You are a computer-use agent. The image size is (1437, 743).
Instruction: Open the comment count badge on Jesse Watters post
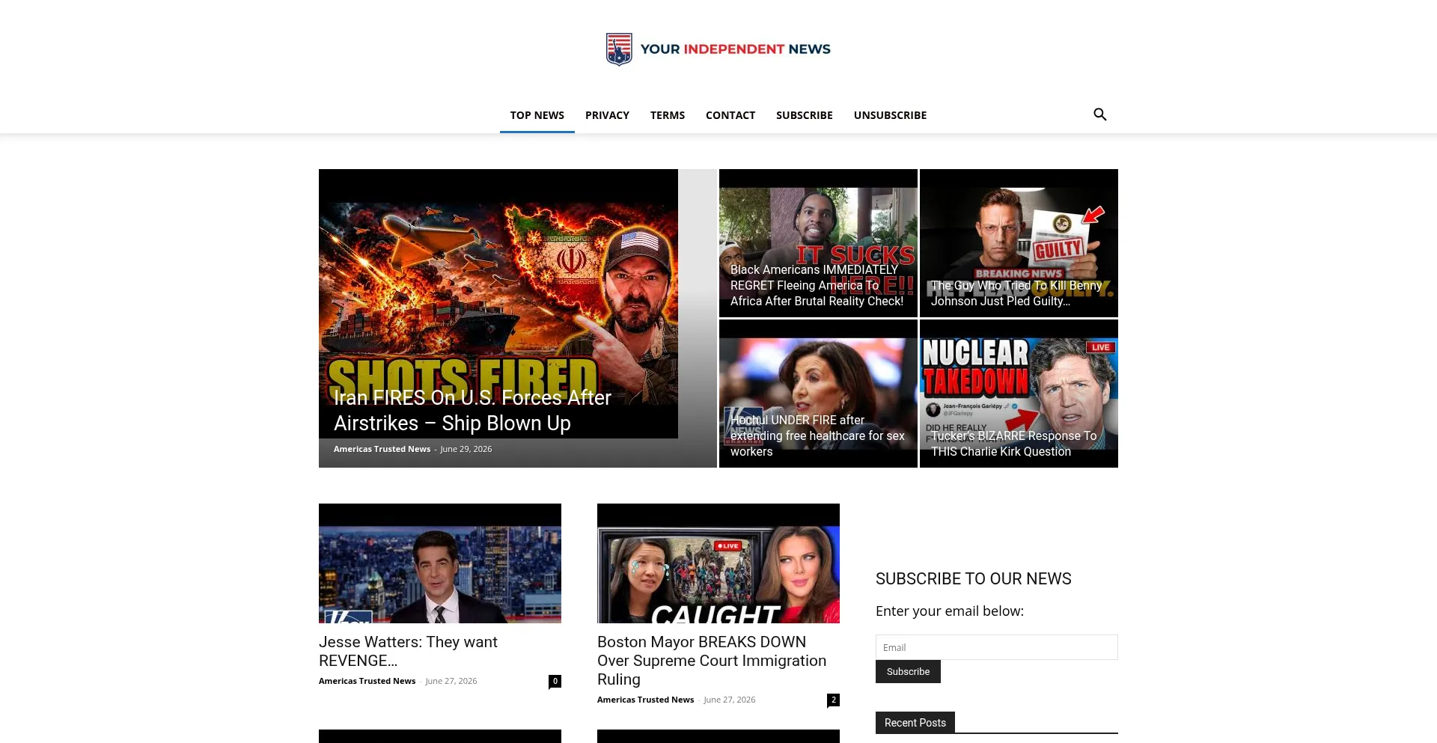pos(555,681)
